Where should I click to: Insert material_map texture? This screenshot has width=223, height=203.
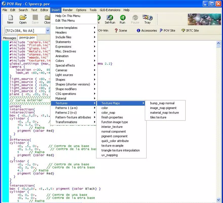165,113
